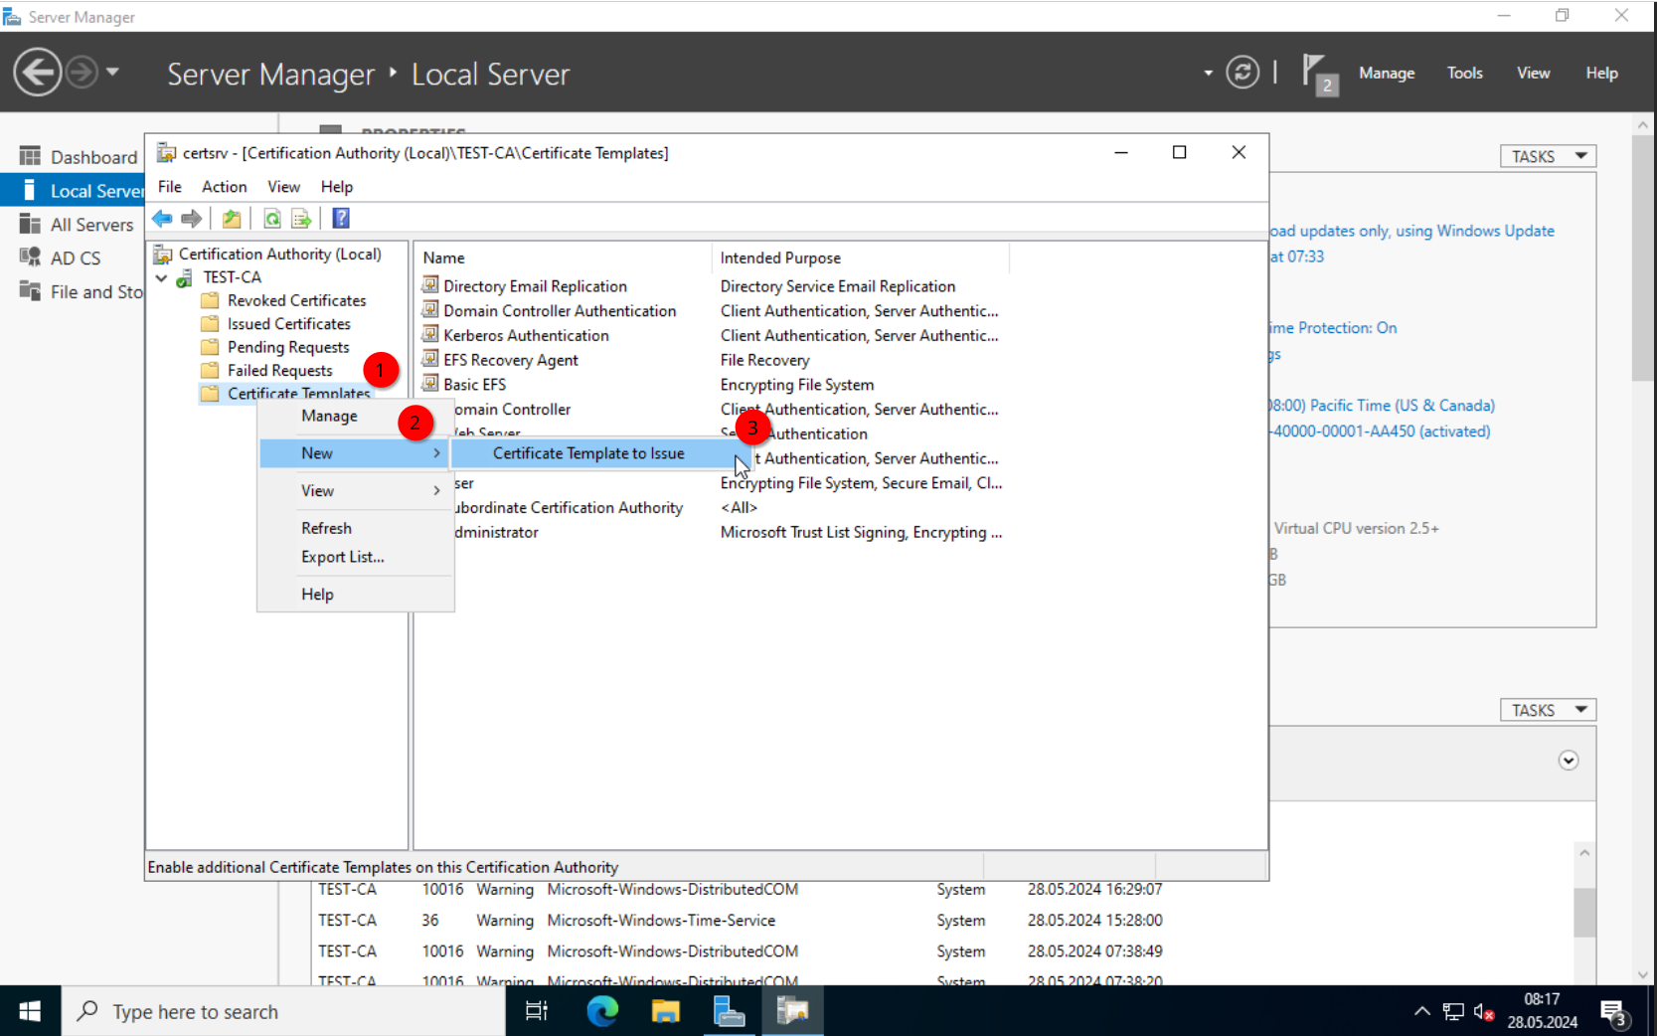The height and width of the screenshot is (1036, 1657).
Task: Click the certsrv toolbar Refresh icon
Action: pyautogui.click(x=271, y=219)
